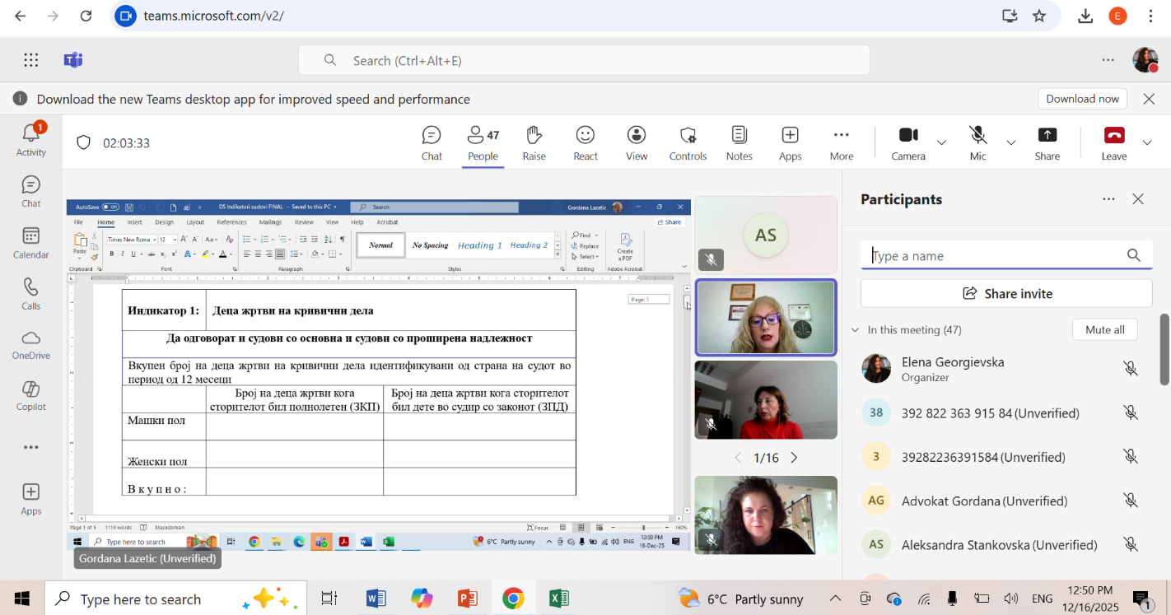Toggle the camera on
Screen dimensions: 1171x615
[x=907, y=142]
